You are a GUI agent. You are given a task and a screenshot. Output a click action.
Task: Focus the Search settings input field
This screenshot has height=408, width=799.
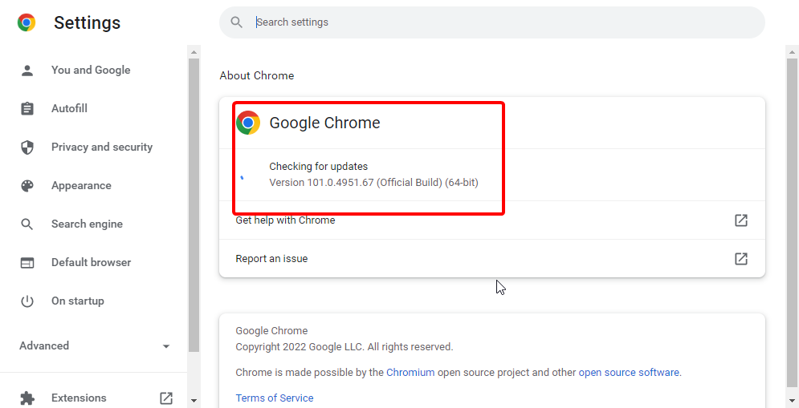[x=491, y=22]
